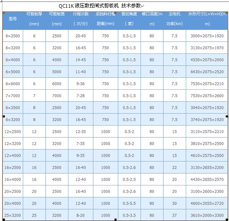Click the bottom-center image resize handle

pyautogui.click(x=115, y=220)
